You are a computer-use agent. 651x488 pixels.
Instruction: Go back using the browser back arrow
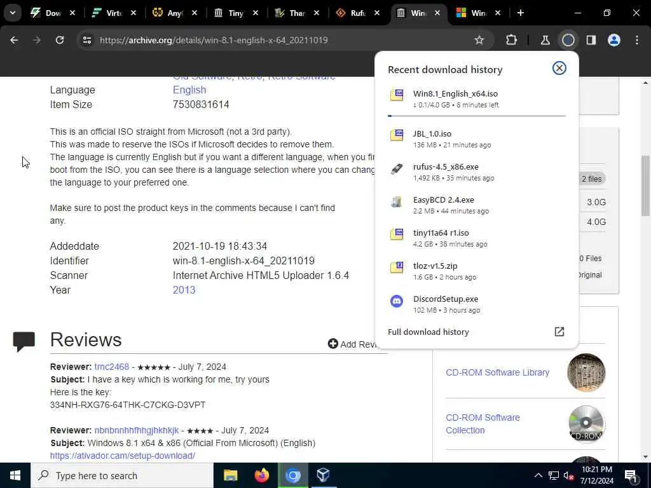[14, 40]
